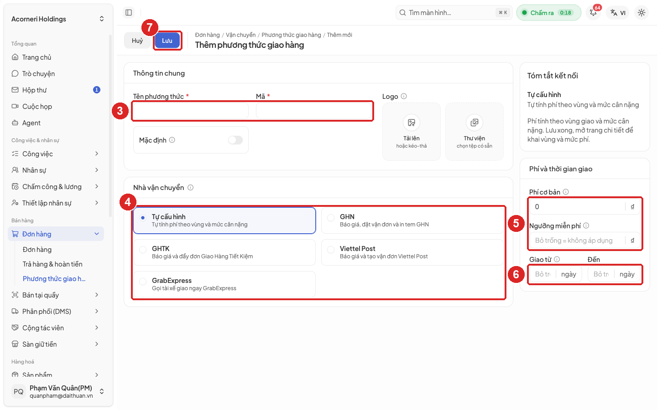Screen dimensions: 657x410
Task: Focus the Mã code input field
Action: (x=313, y=111)
